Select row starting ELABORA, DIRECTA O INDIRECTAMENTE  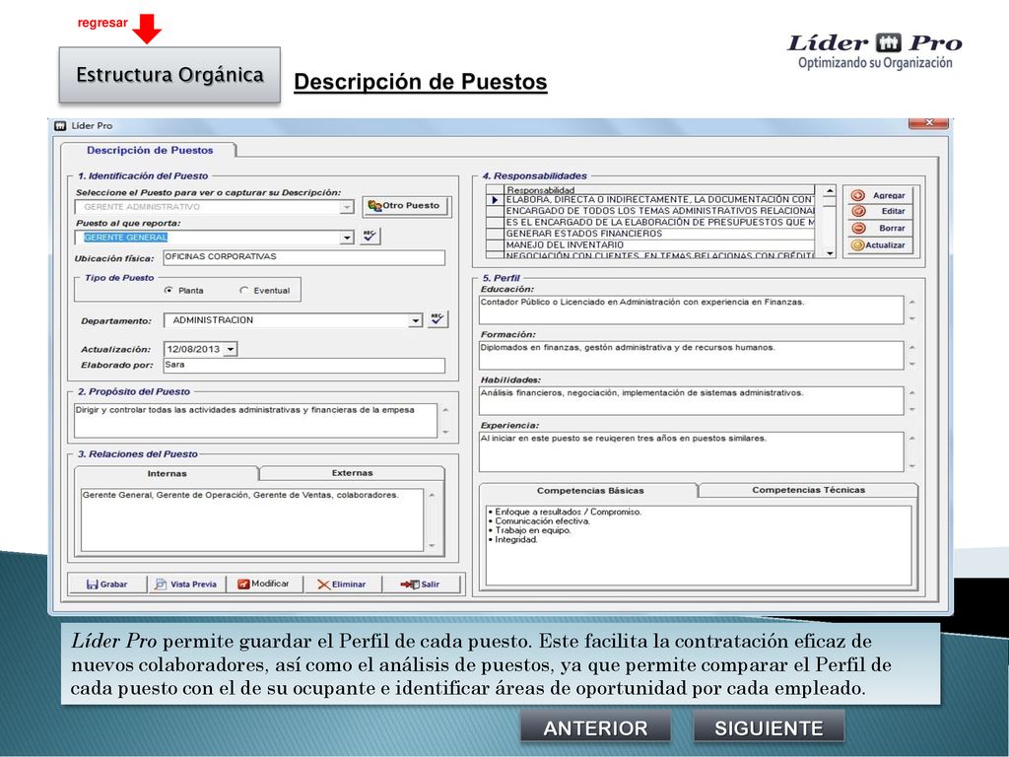point(659,200)
